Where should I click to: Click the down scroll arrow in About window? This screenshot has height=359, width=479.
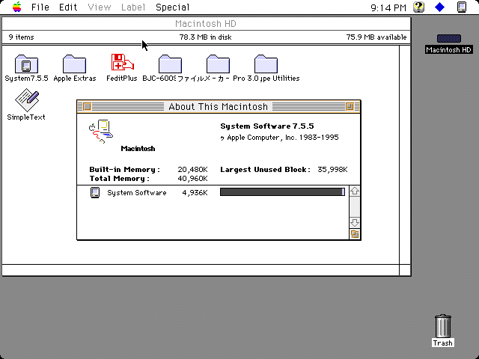pyautogui.click(x=354, y=222)
